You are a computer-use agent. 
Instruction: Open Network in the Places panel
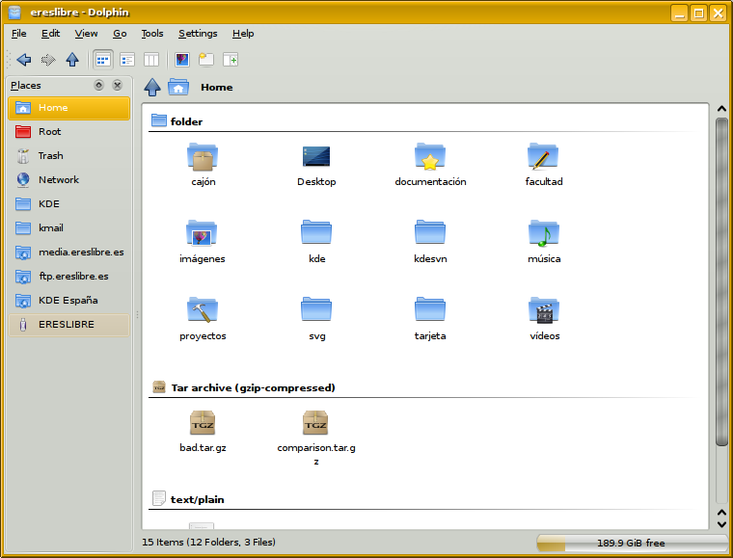[x=69, y=180]
